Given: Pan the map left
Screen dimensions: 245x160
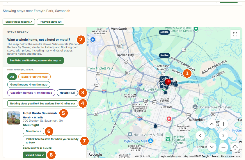Looking at the screenshot, I should [x=200, y=136].
